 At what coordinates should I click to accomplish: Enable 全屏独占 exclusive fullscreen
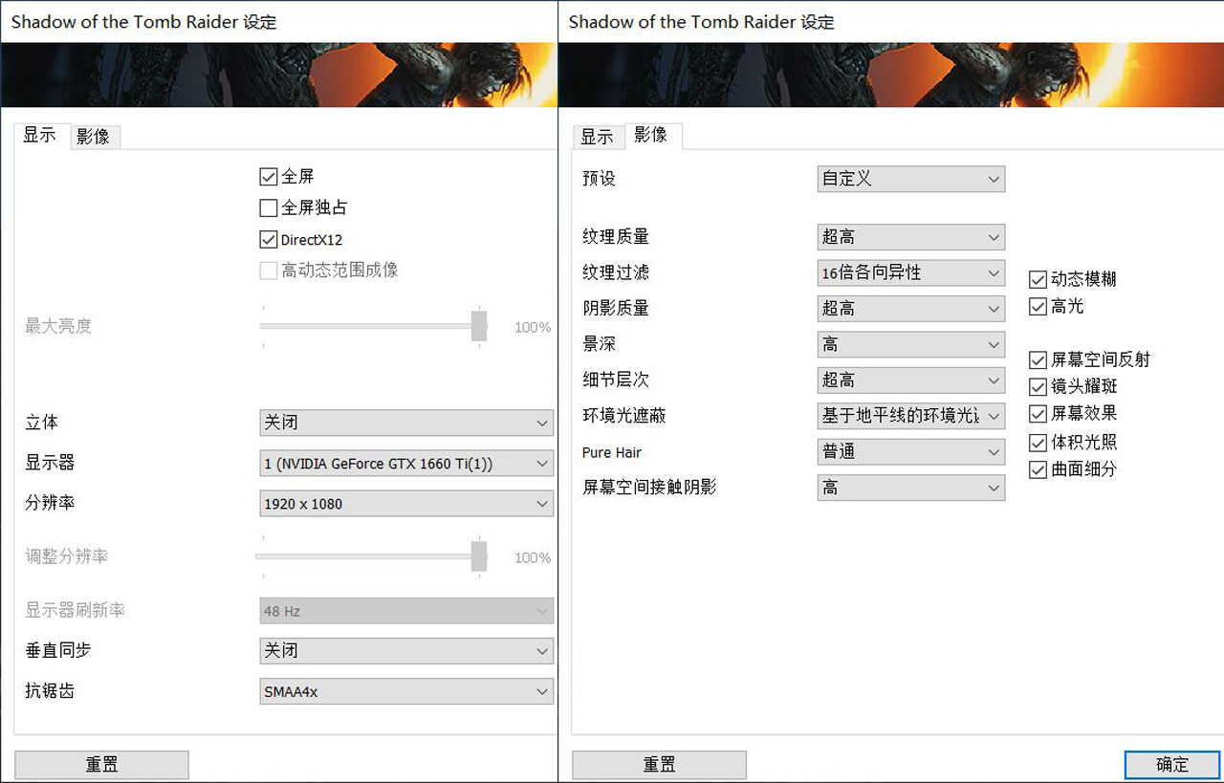pyautogui.click(x=269, y=207)
